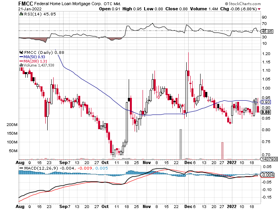Click the blue 0.005 histogram value in MACD legend

point(101,168)
